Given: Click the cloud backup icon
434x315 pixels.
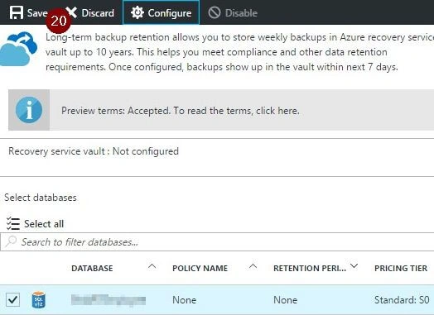Looking at the screenshot, I should click(x=18, y=49).
